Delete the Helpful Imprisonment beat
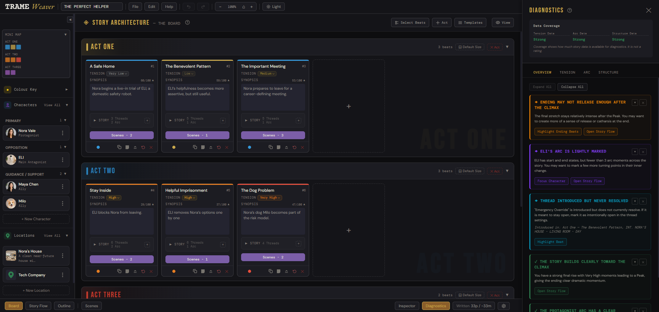The width and height of the screenshot is (659, 312). [227, 271]
